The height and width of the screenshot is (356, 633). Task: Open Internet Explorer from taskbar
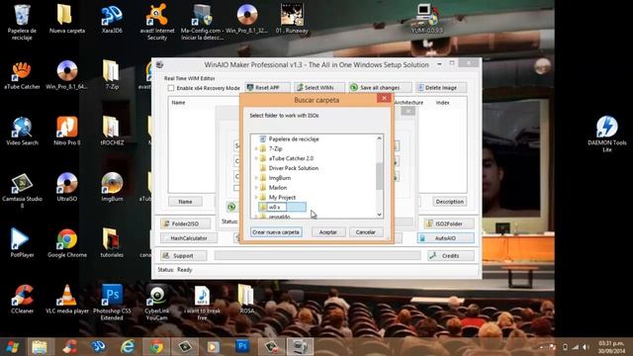[x=128, y=347]
